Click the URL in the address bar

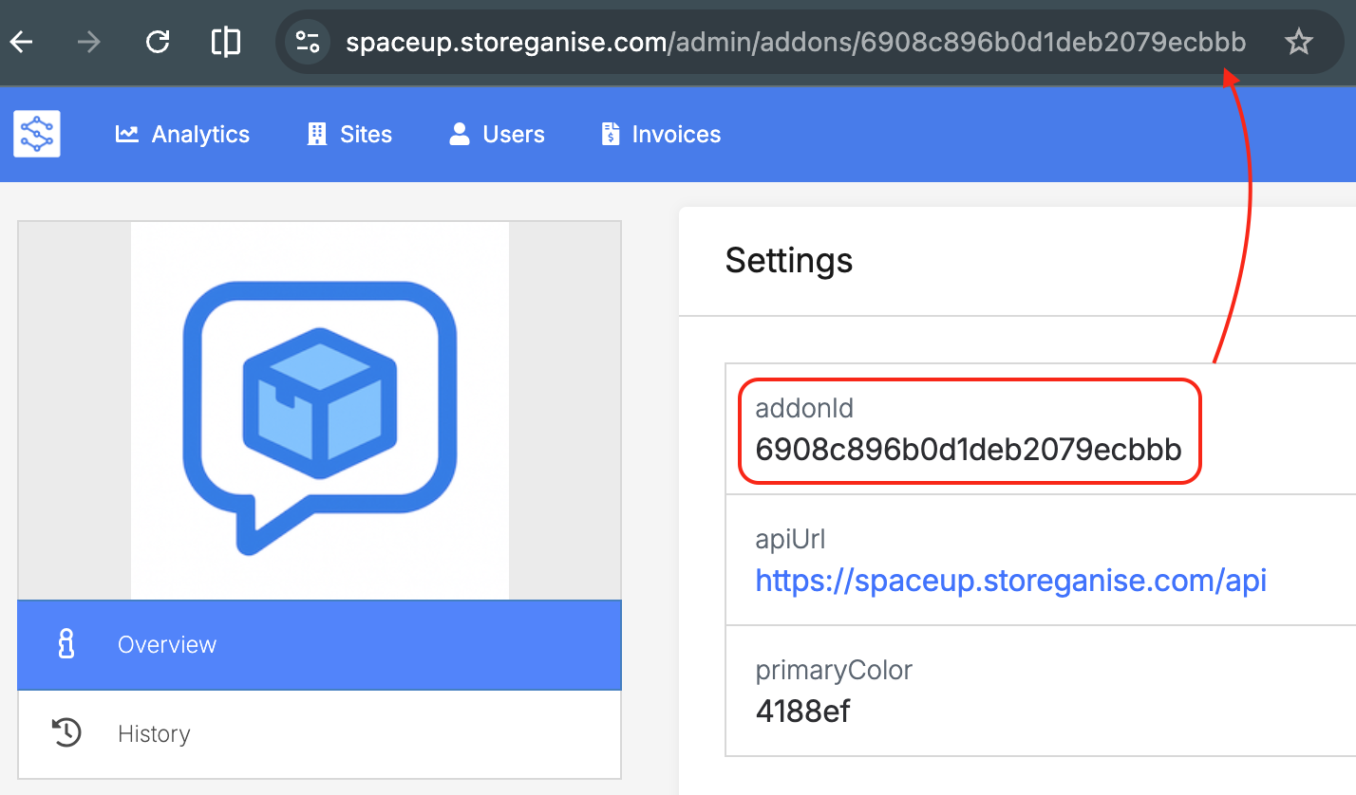pyautogui.click(x=796, y=42)
